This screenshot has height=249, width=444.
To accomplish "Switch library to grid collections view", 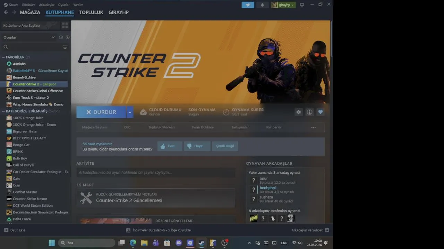I will pos(65,25).
